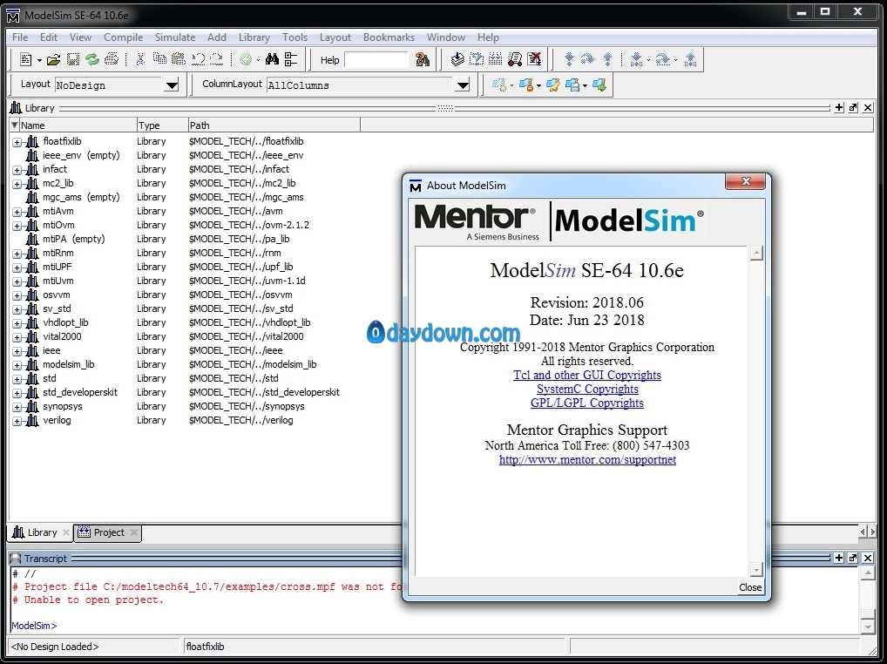The width and height of the screenshot is (887, 664).
Task: Expand the infact library node
Action: [x=17, y=170]
